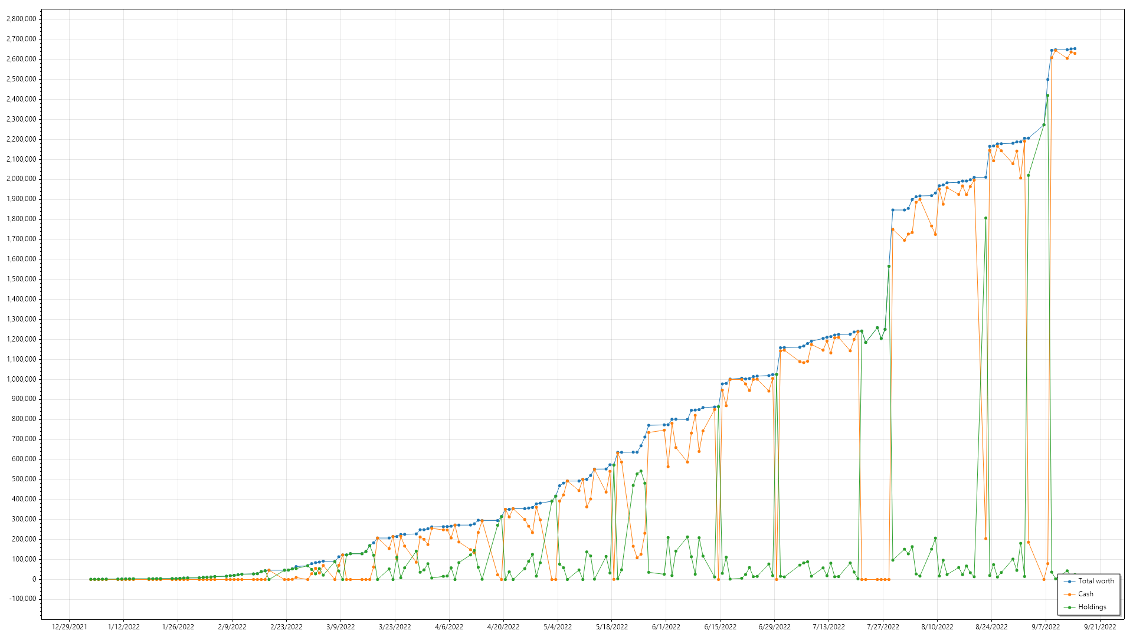1133x637 pixels.
Task: Click the 6/1/2022 x-axis date label
Action: pyautogui.click(x=666, y=627)
